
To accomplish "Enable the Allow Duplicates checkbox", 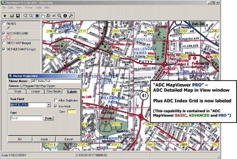I will click(56, 100).
